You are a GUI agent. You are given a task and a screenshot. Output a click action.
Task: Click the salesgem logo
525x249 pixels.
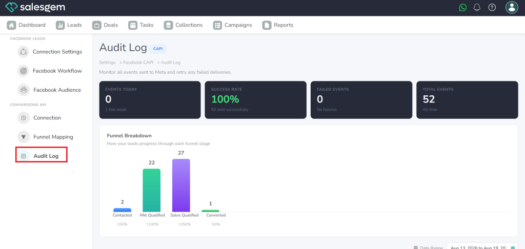pos(35,7)
